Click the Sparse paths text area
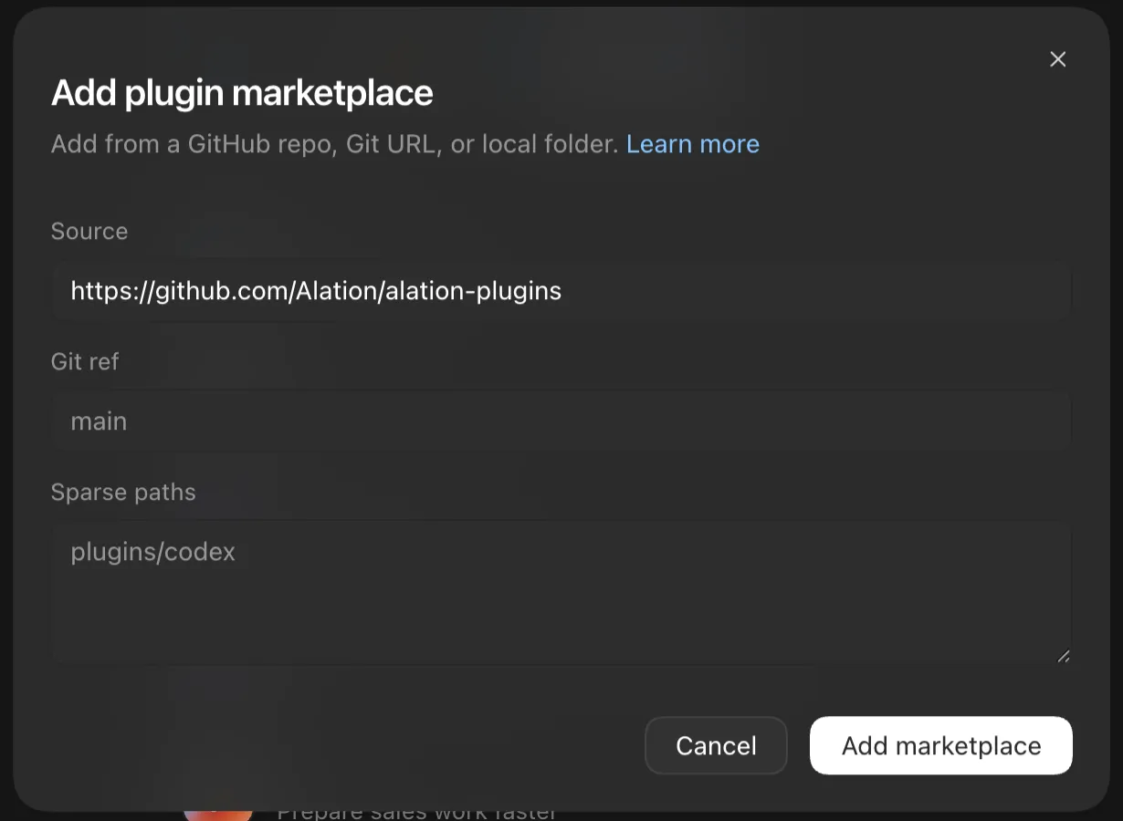The height and width of the screenshot is (821, 1123). pyautogui.click(x=561, y=593)
